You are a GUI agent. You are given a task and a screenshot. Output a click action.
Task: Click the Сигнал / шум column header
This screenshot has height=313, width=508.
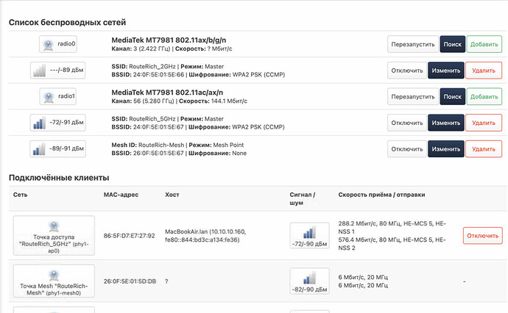(303, 198)
